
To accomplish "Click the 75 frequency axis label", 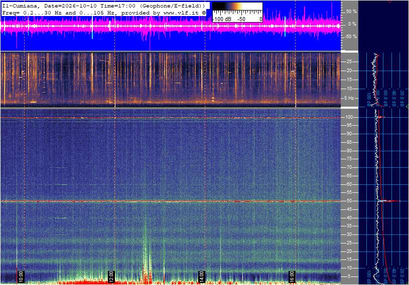I will point(349,159).
